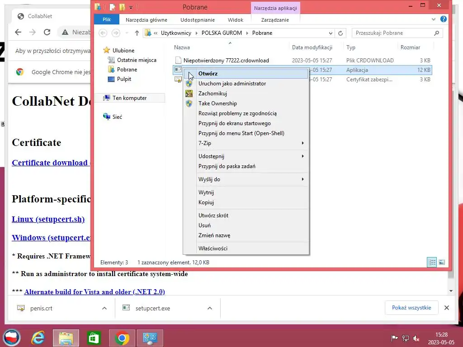Click the shield icon beside Uruchom jako administrator

tap(189, 84)
